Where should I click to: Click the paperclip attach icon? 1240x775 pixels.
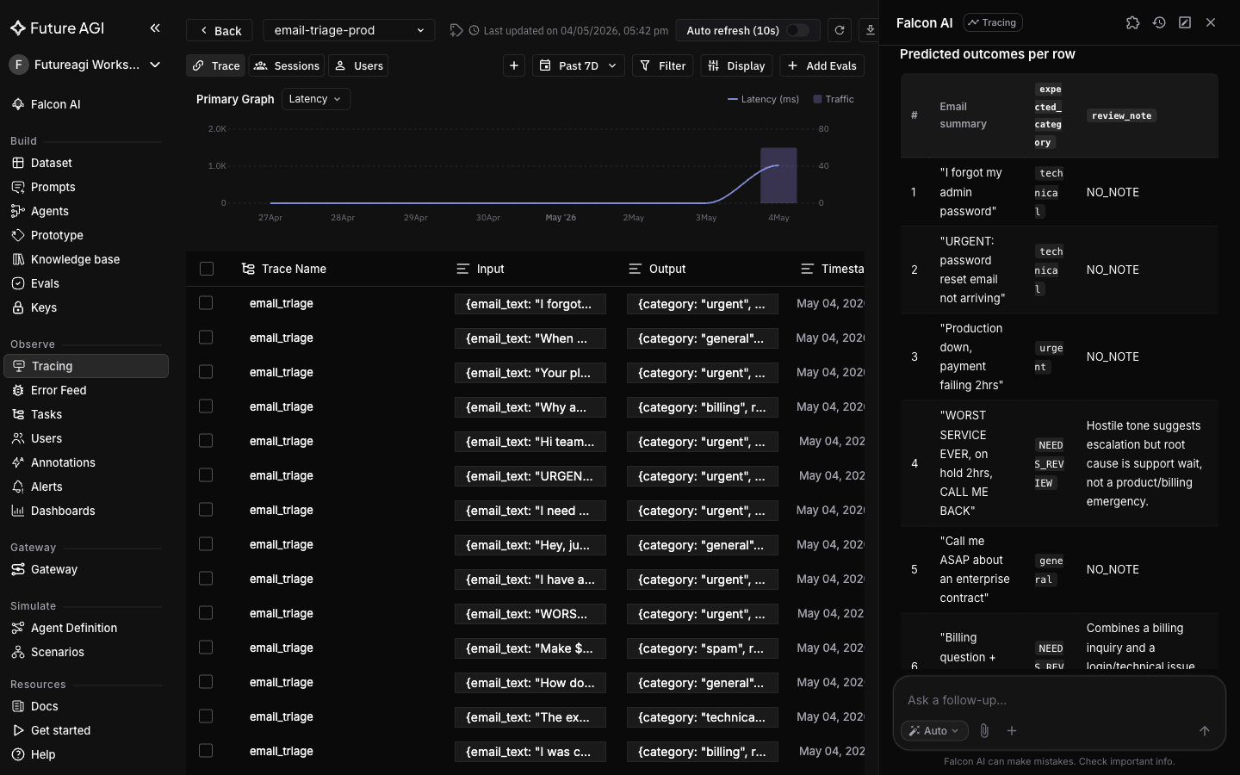pos(984,731)
